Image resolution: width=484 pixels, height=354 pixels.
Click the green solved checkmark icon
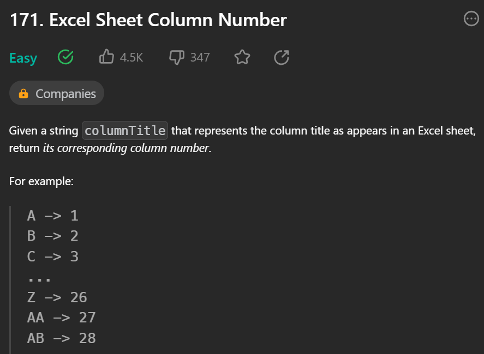pyautogui.click(x=65, y=57)
